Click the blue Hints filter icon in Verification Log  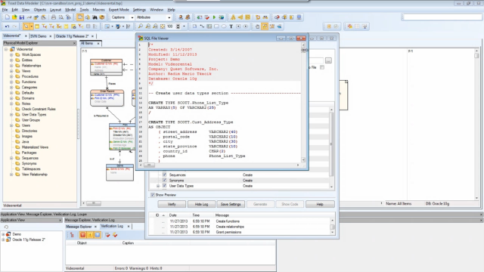(98, 235)
